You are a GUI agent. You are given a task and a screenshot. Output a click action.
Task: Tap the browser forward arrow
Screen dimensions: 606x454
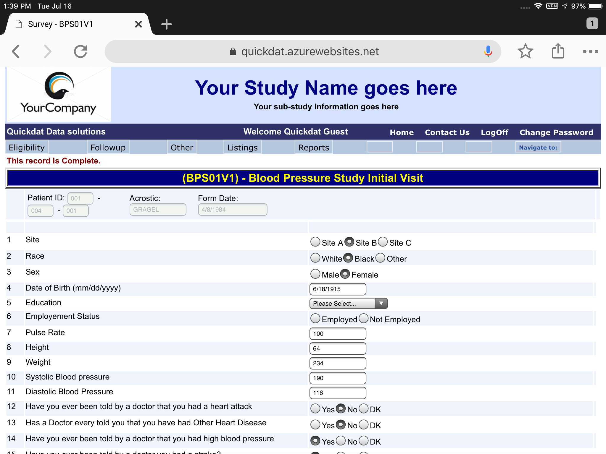(x=47, y=51)
